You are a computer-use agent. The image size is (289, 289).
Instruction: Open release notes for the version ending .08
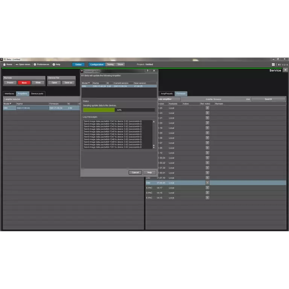pos(207,138)
